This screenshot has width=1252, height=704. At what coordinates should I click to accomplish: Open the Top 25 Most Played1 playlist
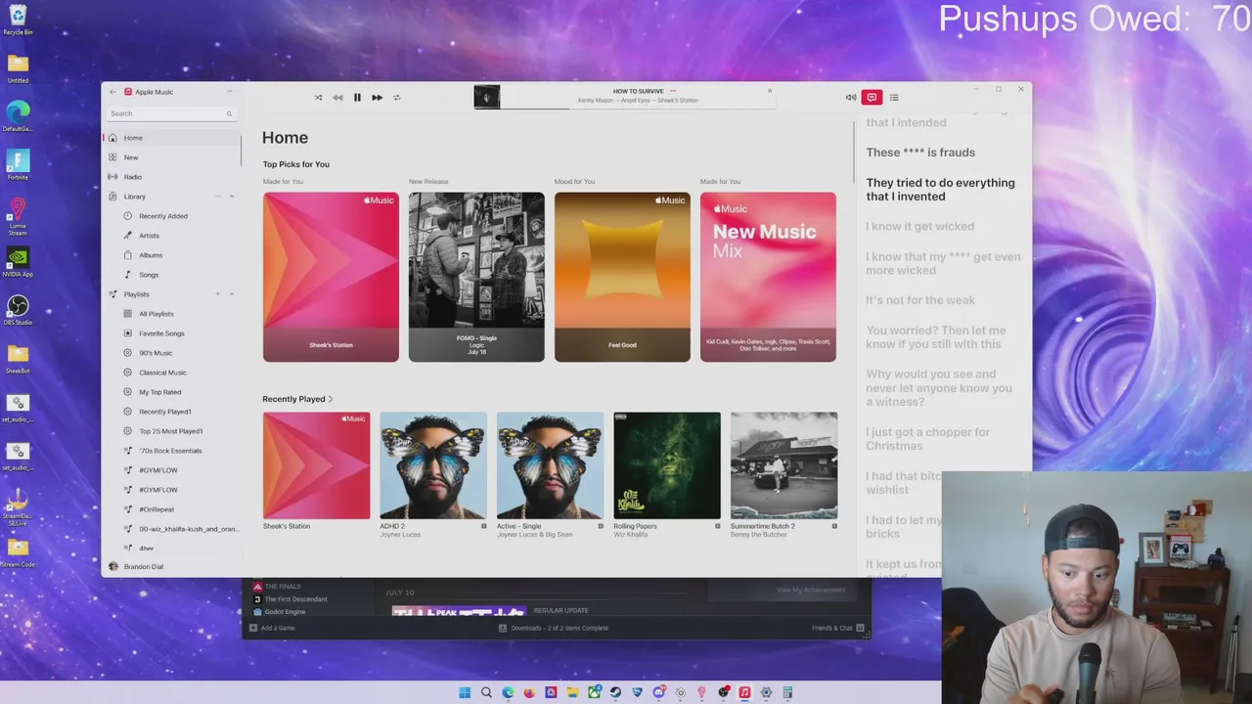tap(171, 431)
